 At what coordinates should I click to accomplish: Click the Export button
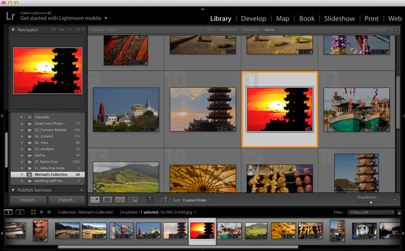[x=67, y=200]
